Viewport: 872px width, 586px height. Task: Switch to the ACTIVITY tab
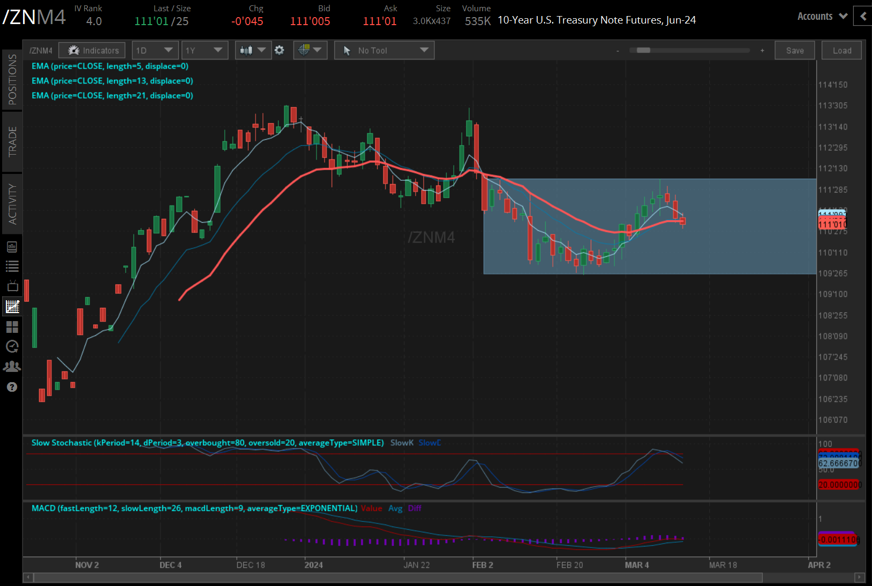click(x=12, y=204)
